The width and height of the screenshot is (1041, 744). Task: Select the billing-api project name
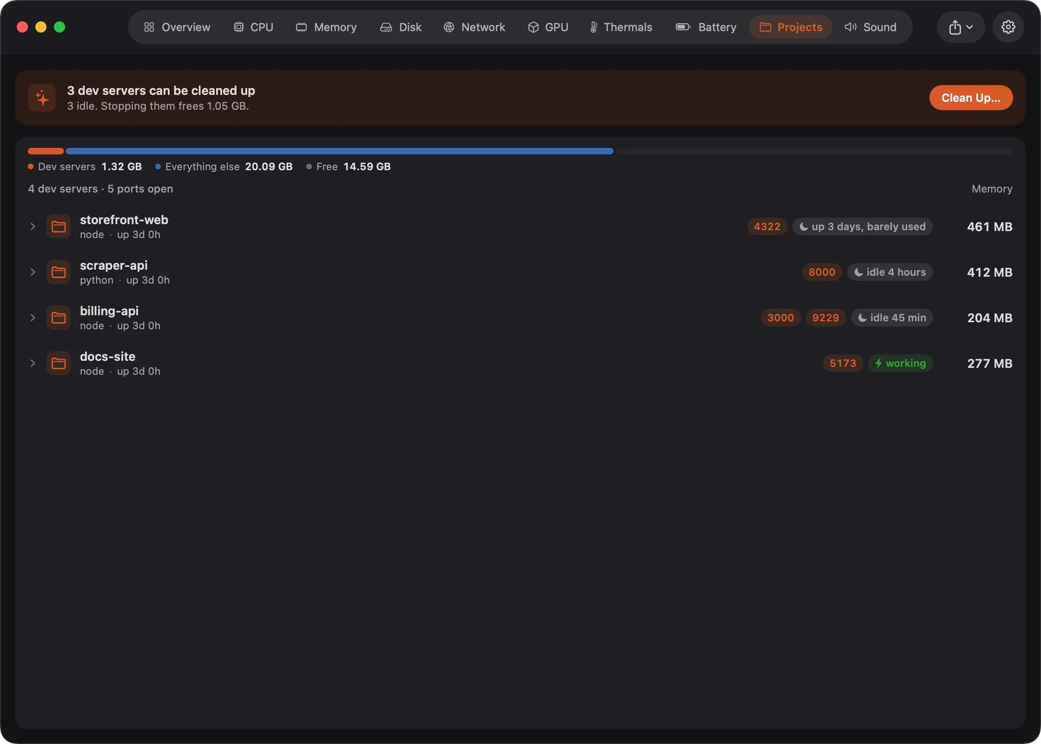pos(109,311)
